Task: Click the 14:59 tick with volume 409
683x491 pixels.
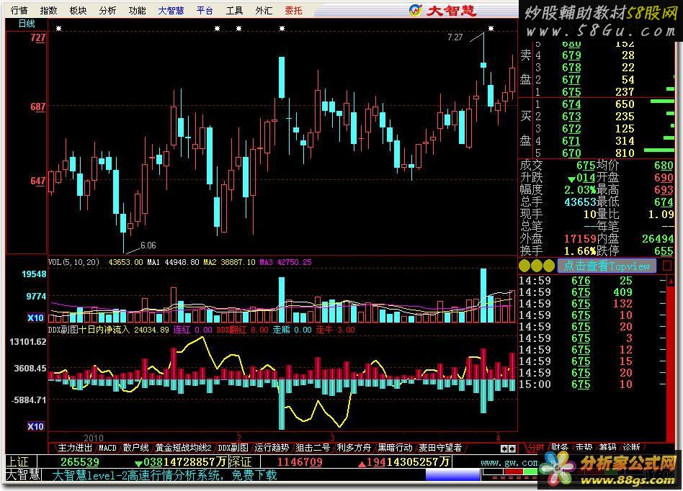Action: (592, 292)
